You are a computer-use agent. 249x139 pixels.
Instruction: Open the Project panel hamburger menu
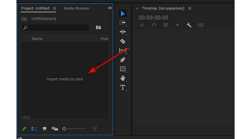54,8
